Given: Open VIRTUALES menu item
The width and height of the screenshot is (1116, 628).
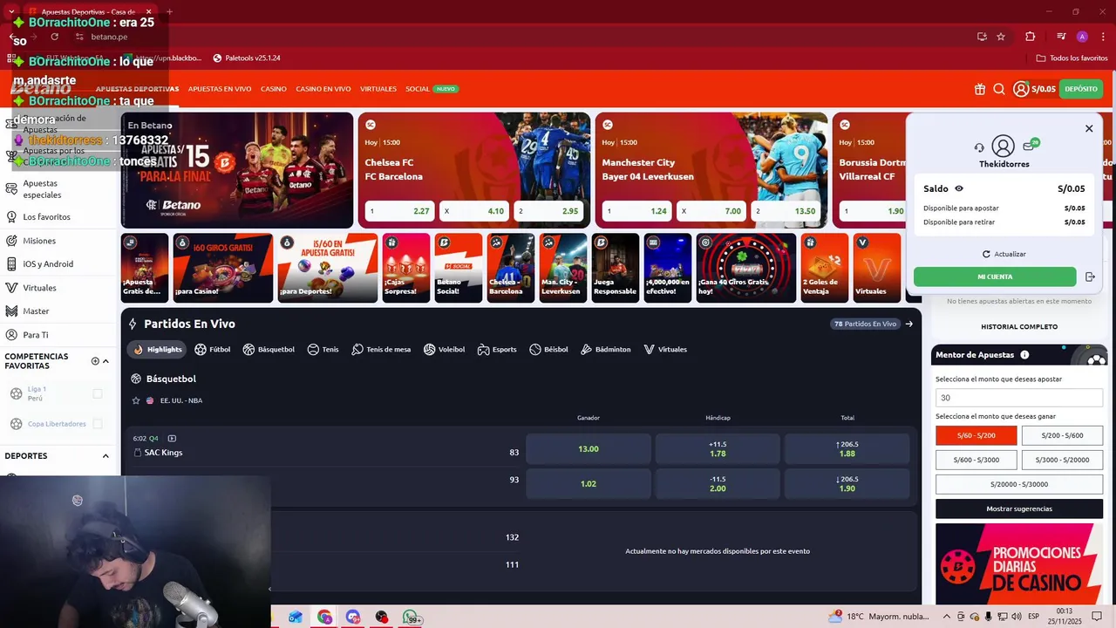Looking at the screenshot, I should click(x=378, y=89).
